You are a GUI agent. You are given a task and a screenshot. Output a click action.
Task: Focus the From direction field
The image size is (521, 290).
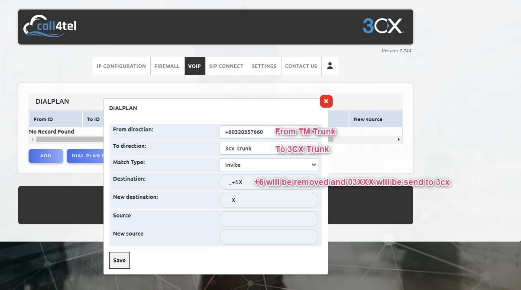247,132
